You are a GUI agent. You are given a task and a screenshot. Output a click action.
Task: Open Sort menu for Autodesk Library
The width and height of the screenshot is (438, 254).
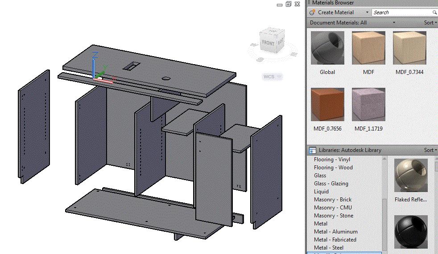[x=430, y=150]
